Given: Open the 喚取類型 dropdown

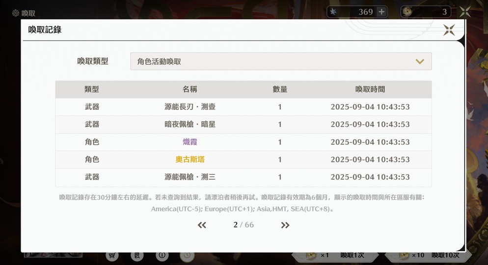Looking at the screenshot, I should (x=281, y=61).
